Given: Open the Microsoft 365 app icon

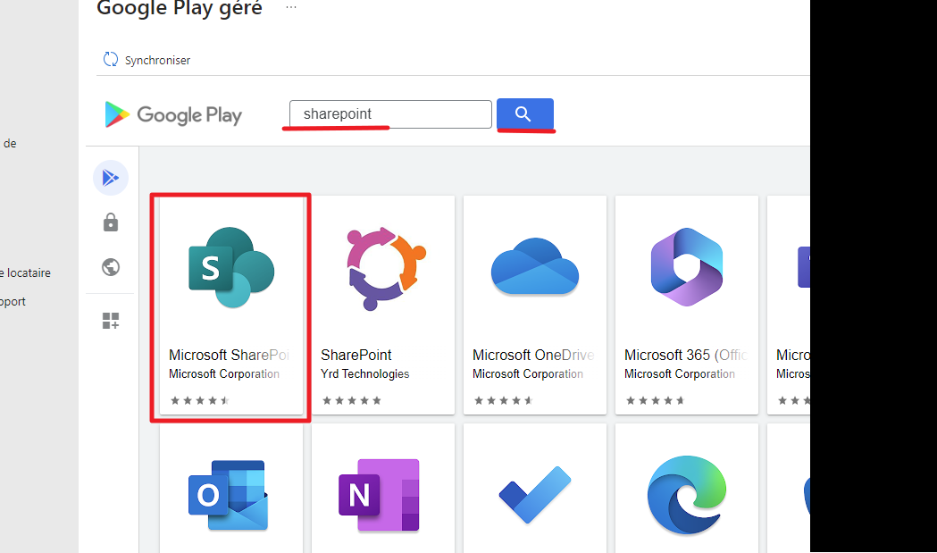Looking at the screenshot, I should pyautogui.click(x=687, y=267).
